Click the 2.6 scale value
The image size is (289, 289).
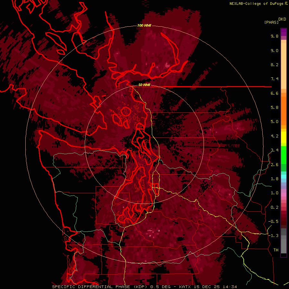point(275,165)
